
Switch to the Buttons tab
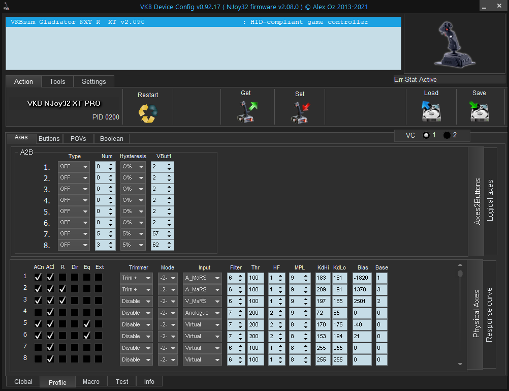(x=49, y=139)
